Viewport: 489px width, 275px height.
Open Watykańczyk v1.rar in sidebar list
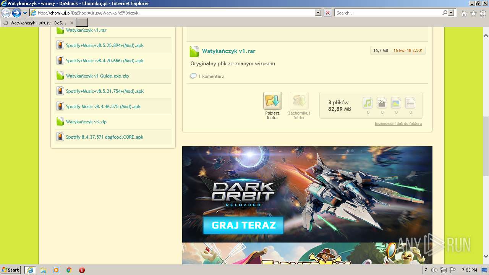(86, 30)
